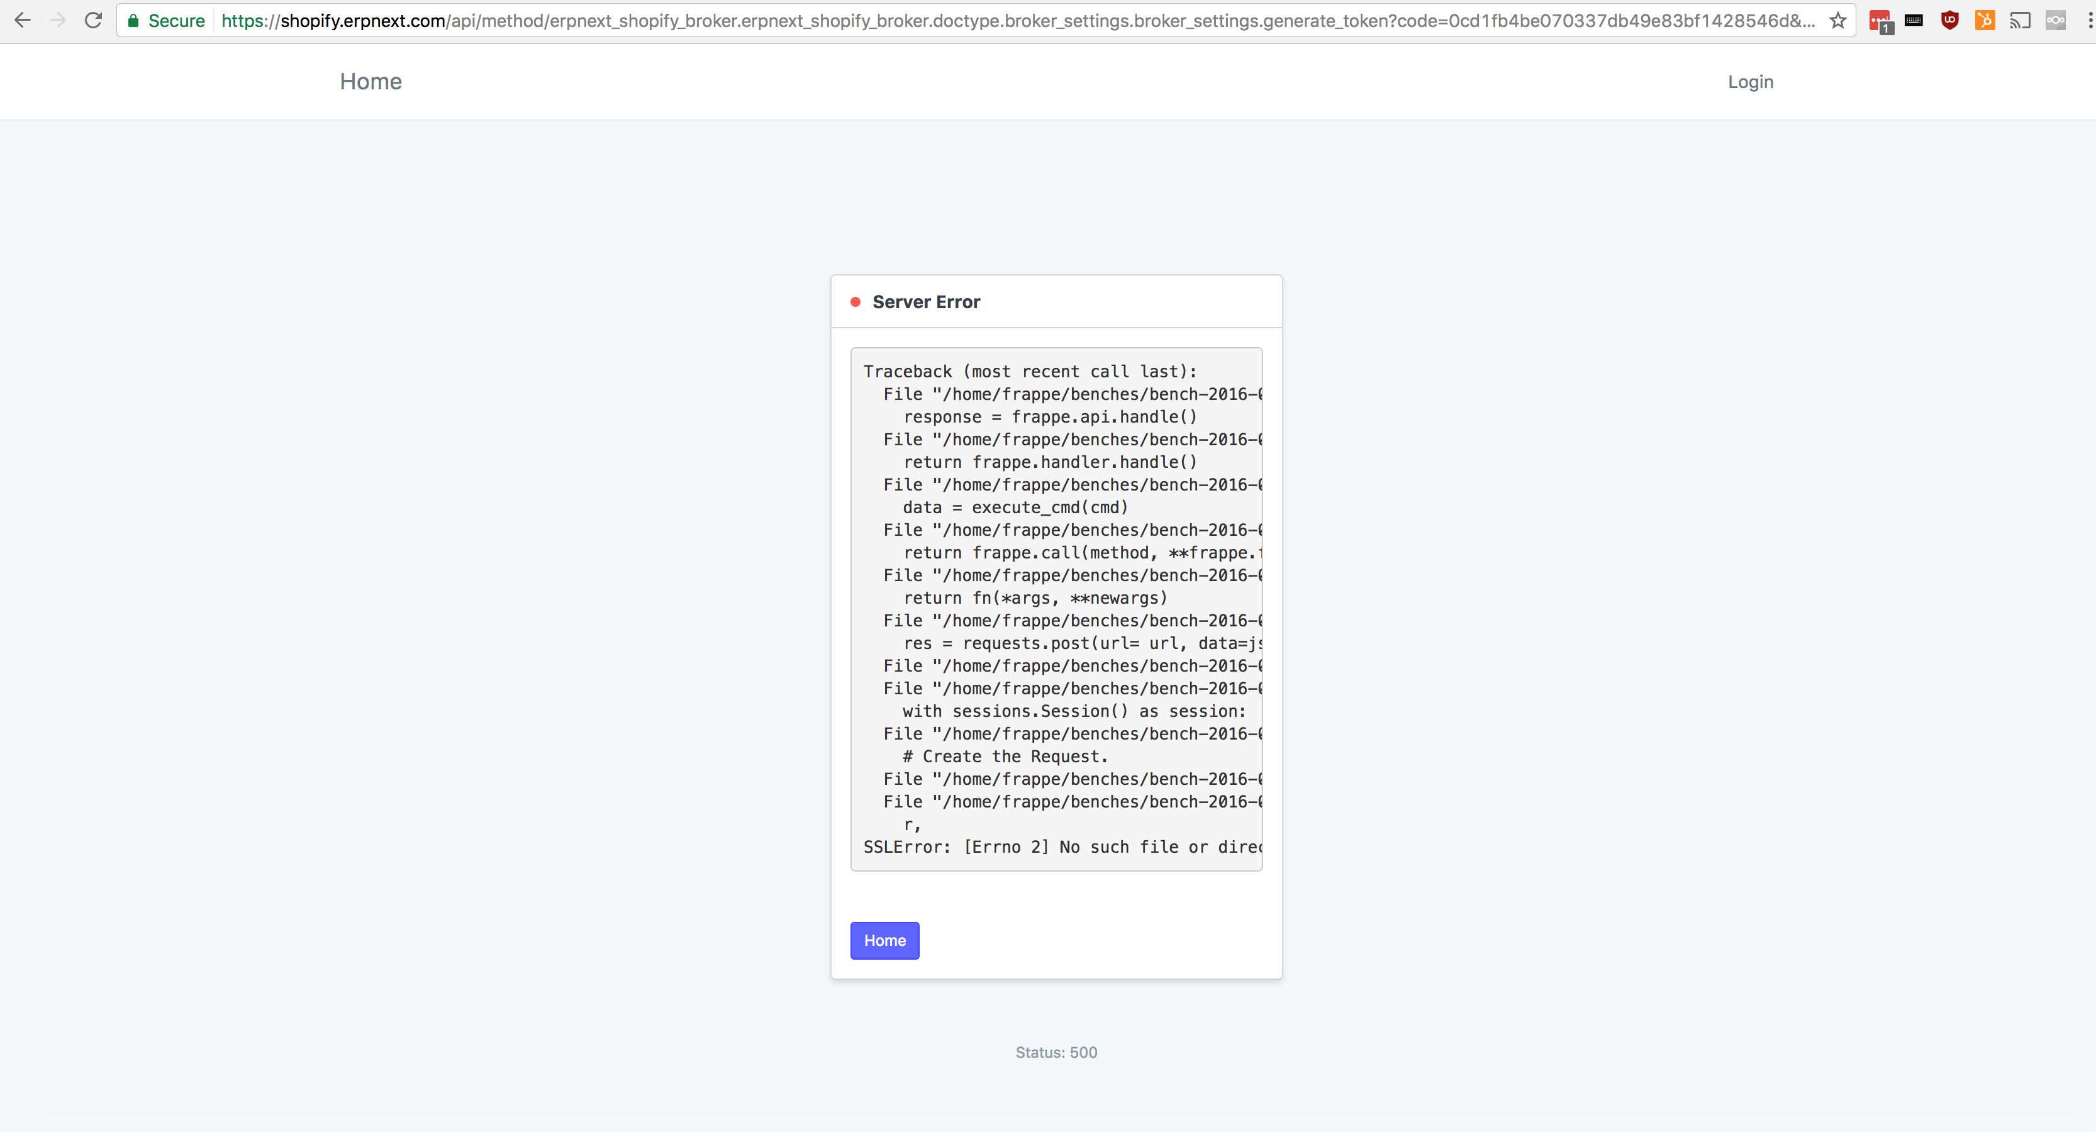Image resolution: width=2096 pixels, height=1132 pixels.
Task: Bookmark this page with the star
Action: [1837, 20]
